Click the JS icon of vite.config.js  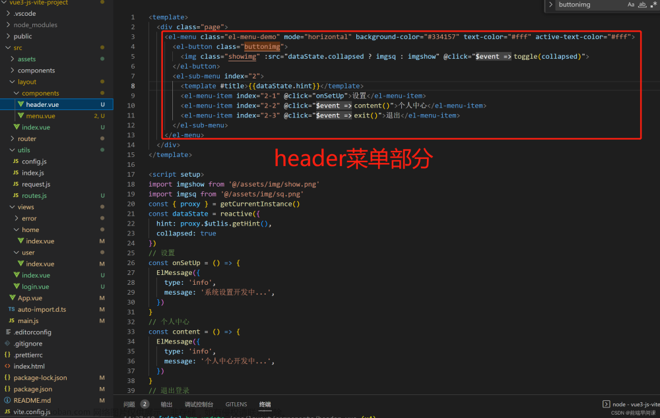tap(7, 411)
